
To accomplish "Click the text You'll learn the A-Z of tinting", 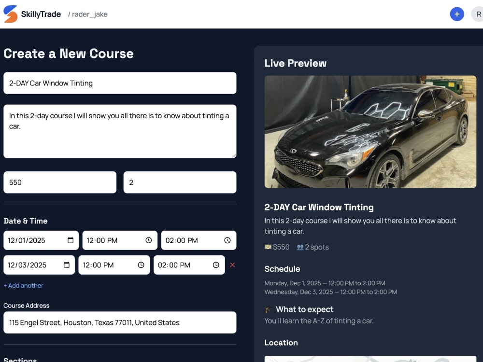I will pyautogui.click(x=319, y=321).
